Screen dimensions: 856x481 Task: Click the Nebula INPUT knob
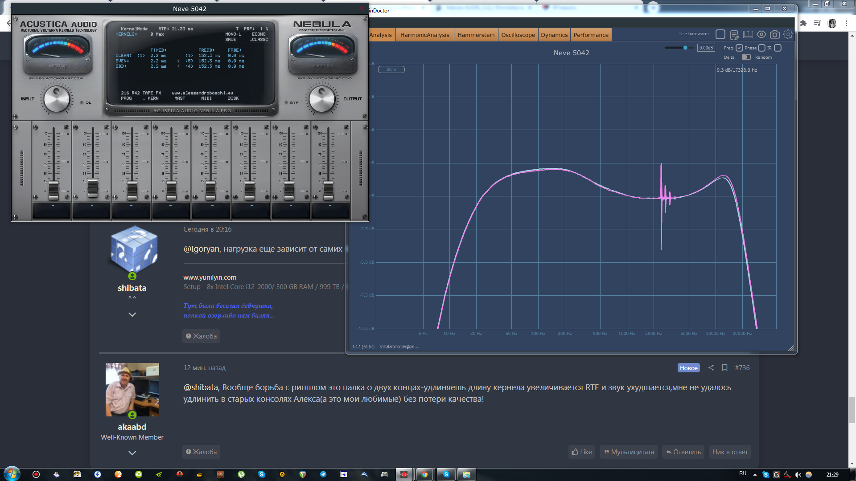57,99
